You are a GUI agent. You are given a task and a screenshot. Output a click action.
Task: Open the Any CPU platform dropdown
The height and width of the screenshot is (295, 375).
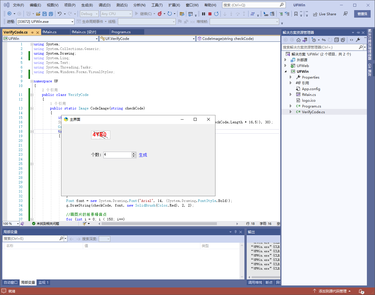(116, 14)
